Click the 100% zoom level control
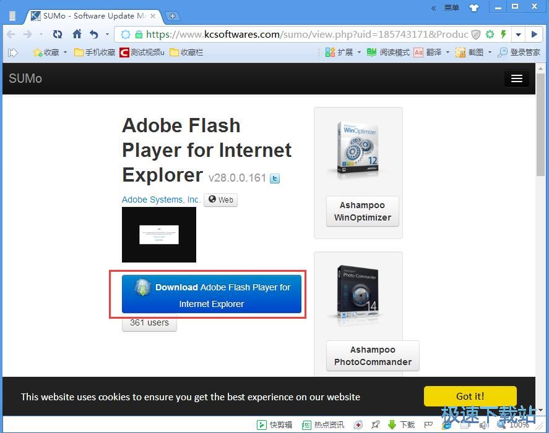 (514, 424)
